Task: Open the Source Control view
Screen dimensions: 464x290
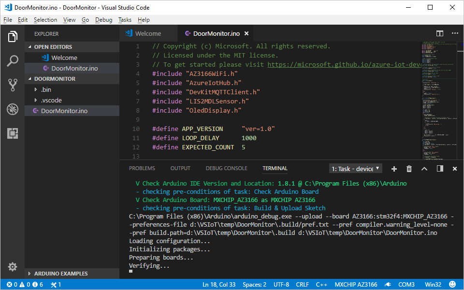Action: point(13,85)
